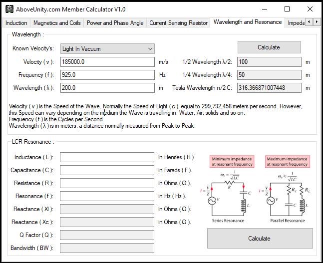Click the 'Frequency ( f ) is the Cycles per Second.' text
This screenshot has width=323, height=263.
coord(56,119)
